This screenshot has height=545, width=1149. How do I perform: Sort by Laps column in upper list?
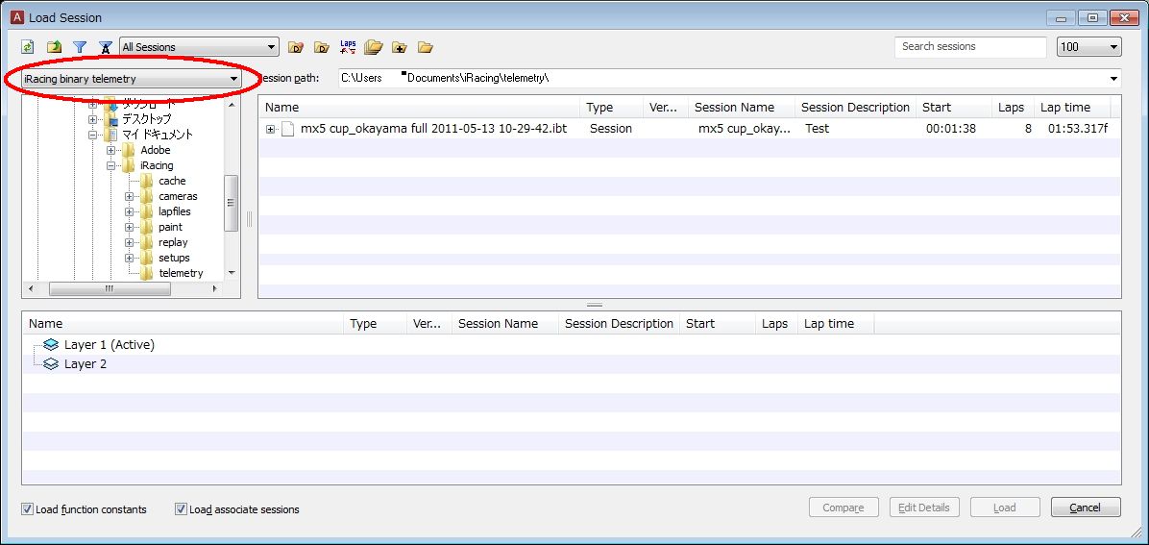click(1013, 107)
